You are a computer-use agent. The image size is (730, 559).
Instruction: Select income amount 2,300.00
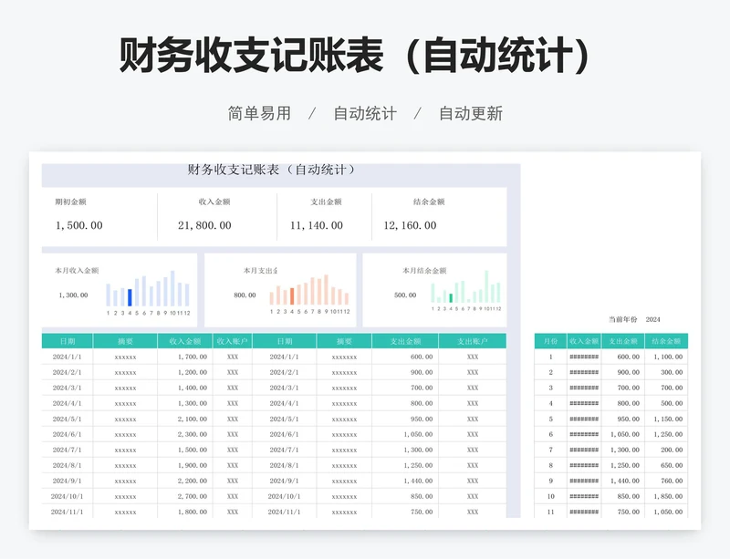pyautogui.click(x=193, y=434)
